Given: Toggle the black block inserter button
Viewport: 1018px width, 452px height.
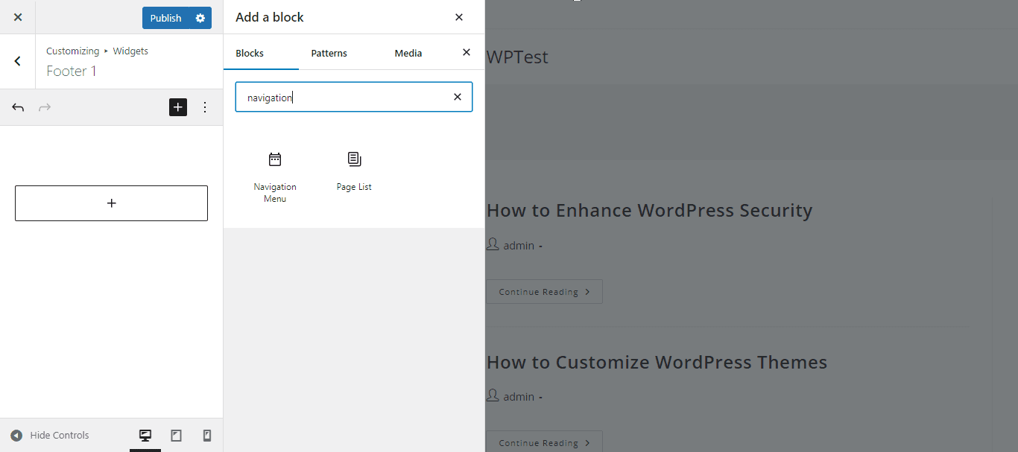Looking at the screenshot, I should pyautogui.click(x=178, y=107).
